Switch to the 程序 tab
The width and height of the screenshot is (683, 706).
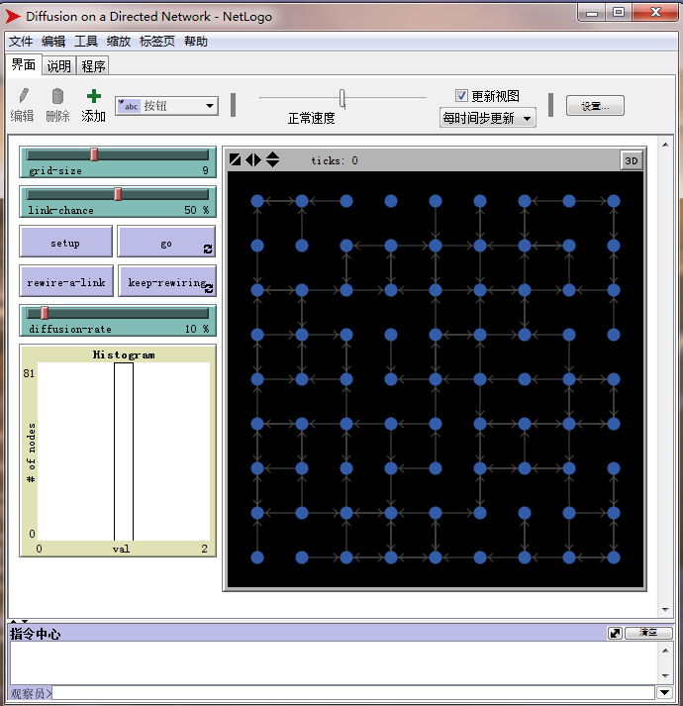(x=93, y=66)
